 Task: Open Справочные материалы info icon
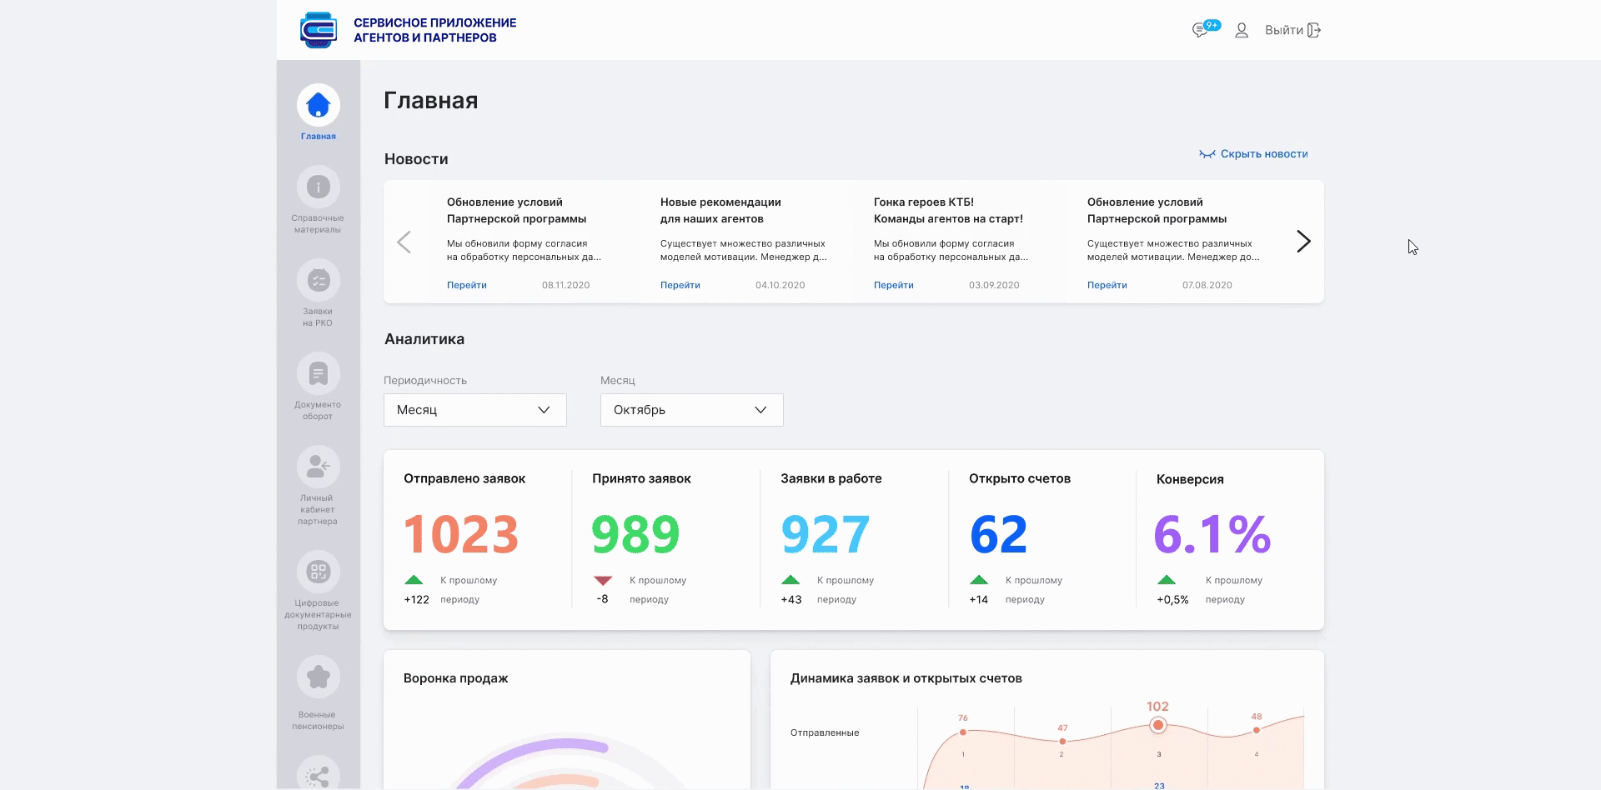coord(318,187)
